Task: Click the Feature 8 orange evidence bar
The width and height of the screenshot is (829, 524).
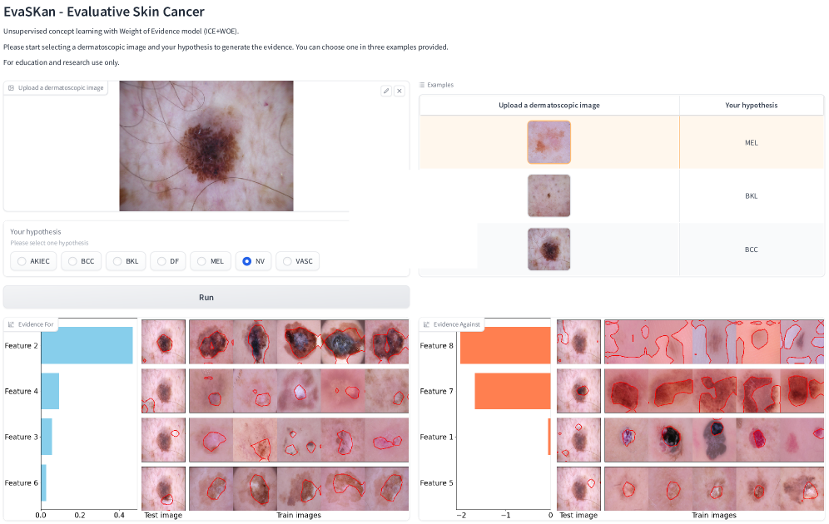Action: 505,345
